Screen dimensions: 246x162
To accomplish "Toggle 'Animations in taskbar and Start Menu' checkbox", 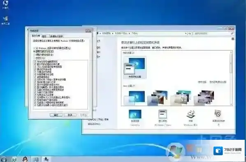I will click(35, 79).
